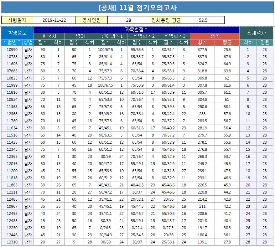
Task: Click total score 139.1
Action: (202, 242)
